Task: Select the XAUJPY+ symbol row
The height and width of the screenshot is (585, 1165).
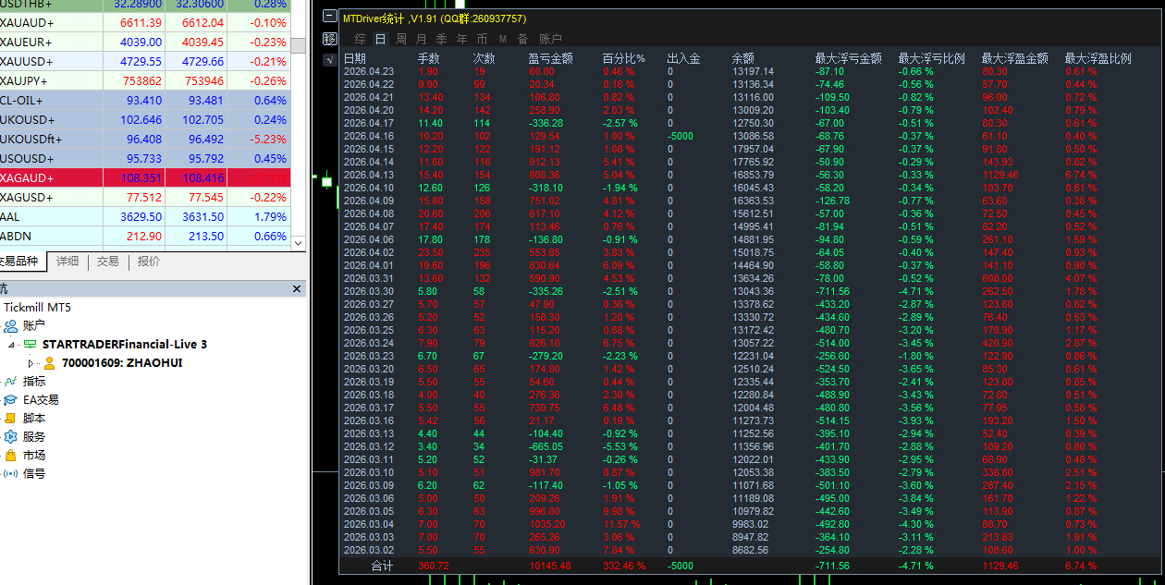Action: [x=145, y=80]
